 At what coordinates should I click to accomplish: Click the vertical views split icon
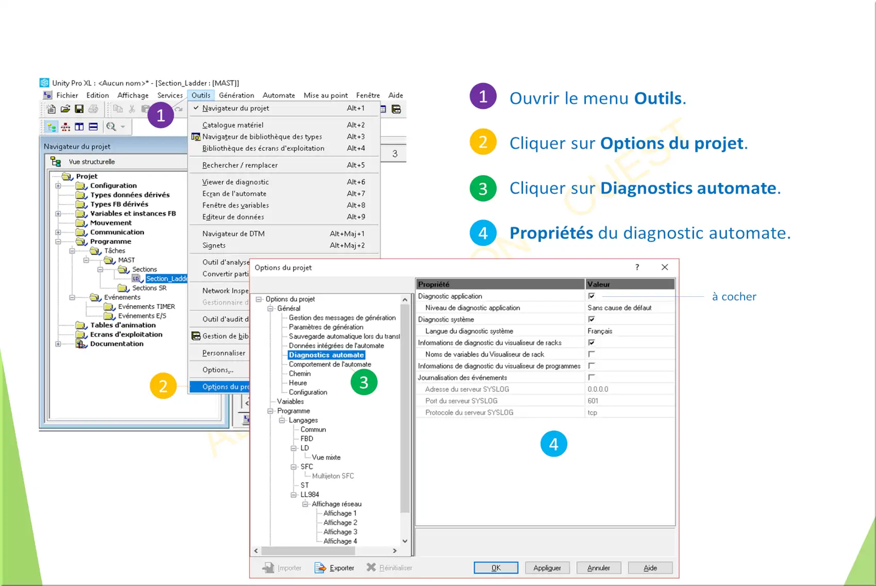tap(79, 127)
